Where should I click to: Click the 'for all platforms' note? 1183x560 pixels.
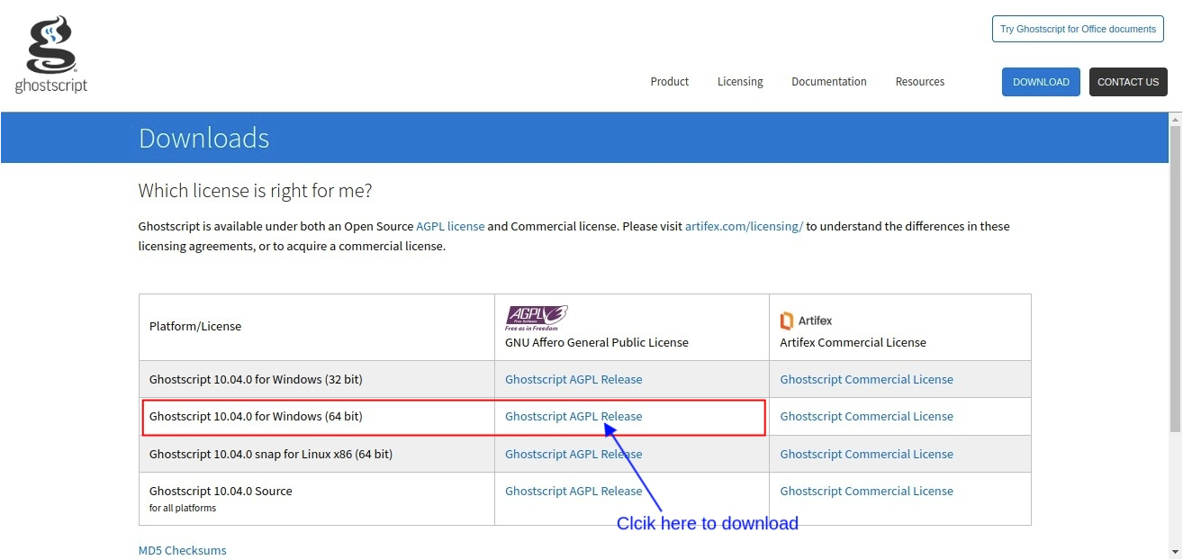pos(183,508)
